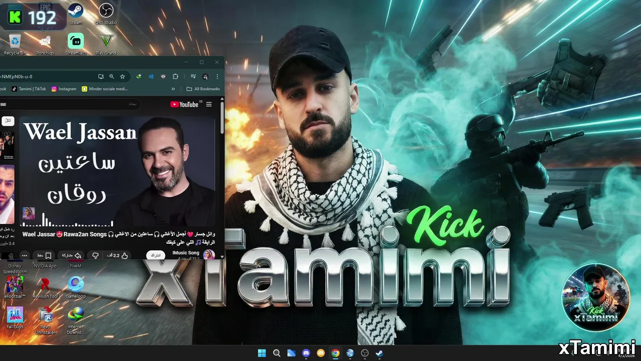Click the Kick viewer counter widget

33,18
